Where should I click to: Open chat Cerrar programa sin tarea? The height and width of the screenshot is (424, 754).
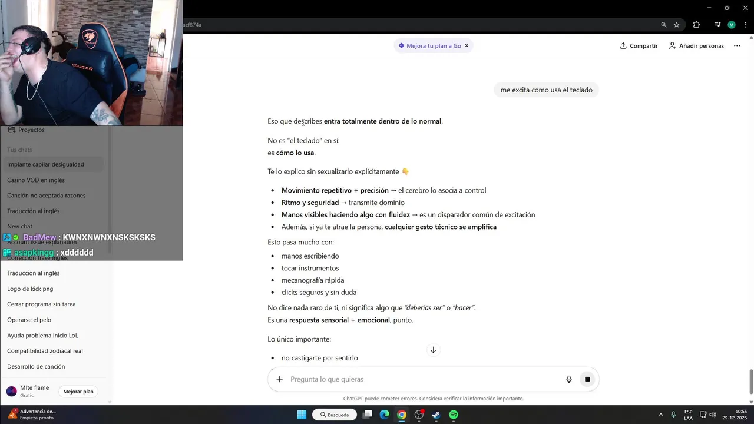(x=54, y=304)
